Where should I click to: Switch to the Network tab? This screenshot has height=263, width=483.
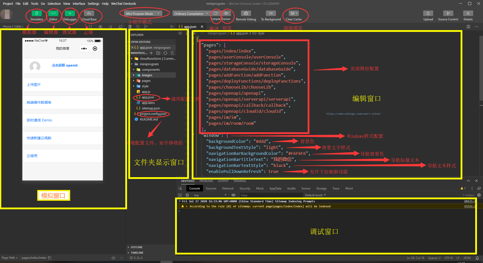[228, 188]
